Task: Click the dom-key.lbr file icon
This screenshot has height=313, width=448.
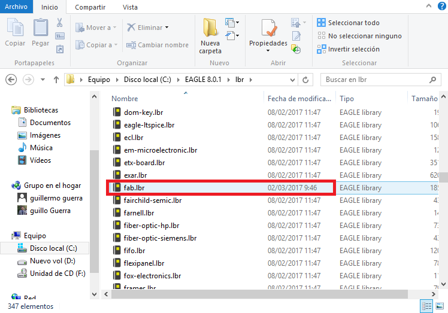Action: coord(117,113)
